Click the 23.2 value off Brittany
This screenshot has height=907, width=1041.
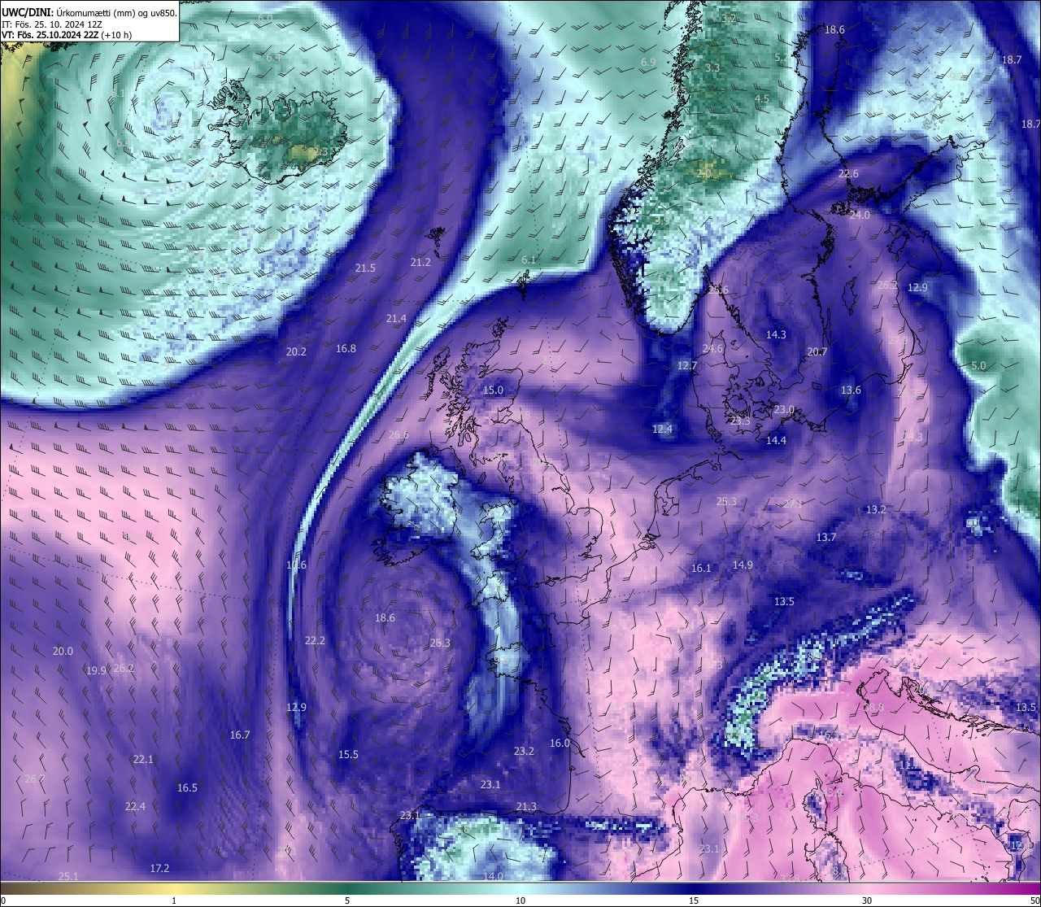(x=524, y=752)
